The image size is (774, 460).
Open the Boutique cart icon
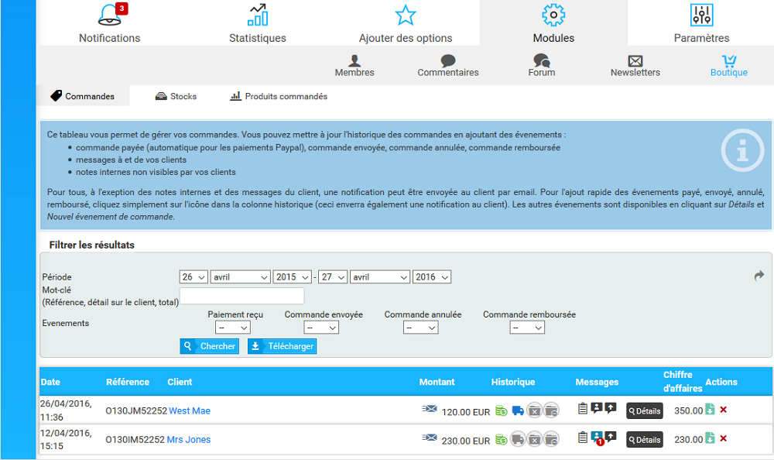point(728,61)
